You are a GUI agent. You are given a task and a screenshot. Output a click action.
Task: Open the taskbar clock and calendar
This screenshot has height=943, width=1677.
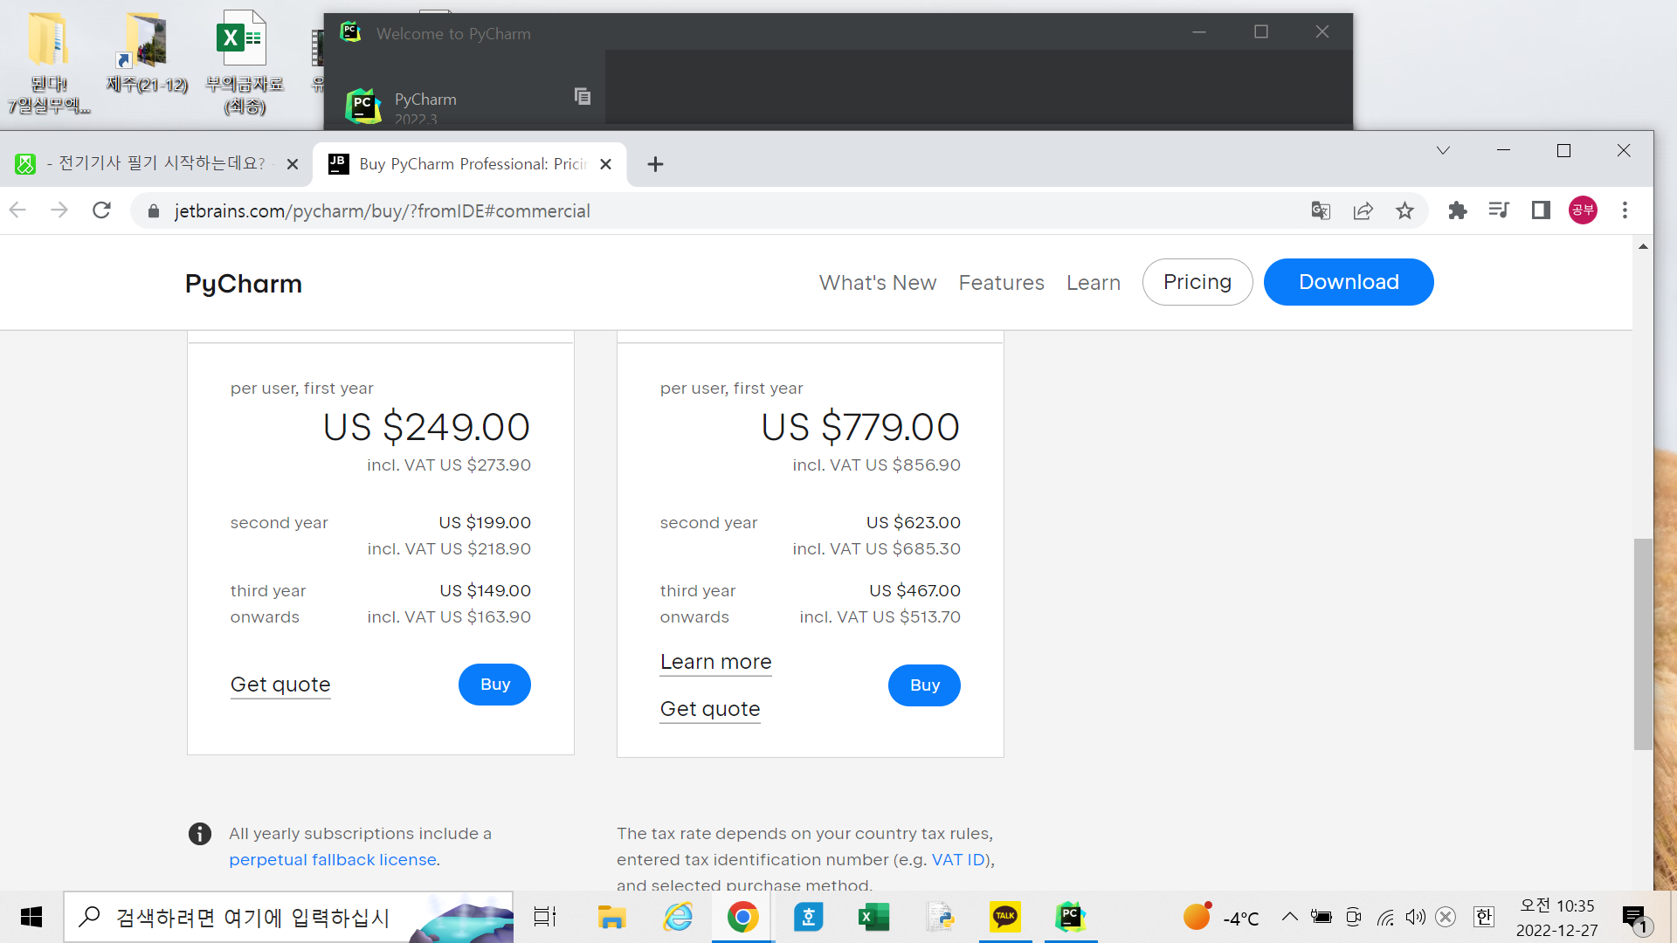tap(1557, 918)
